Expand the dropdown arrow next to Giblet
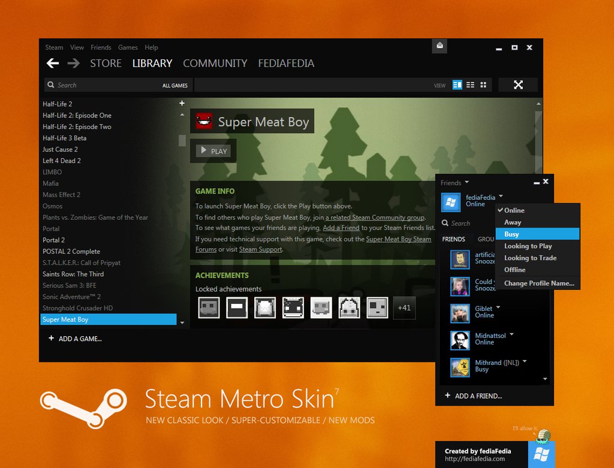 (x=498, y=307)
